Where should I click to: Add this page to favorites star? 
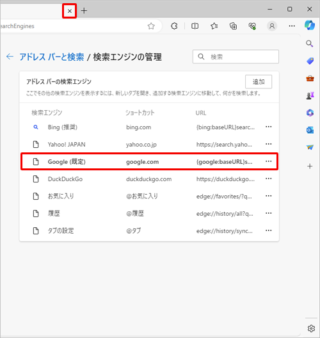click(151, 26)
